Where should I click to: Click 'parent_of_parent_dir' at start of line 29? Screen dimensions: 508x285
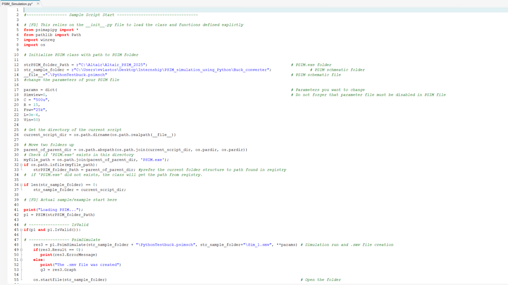pos(48,150)
